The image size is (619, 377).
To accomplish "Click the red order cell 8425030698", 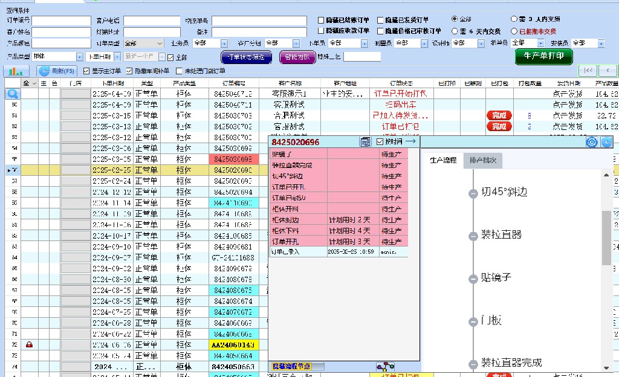I will [x=234, y=159].
